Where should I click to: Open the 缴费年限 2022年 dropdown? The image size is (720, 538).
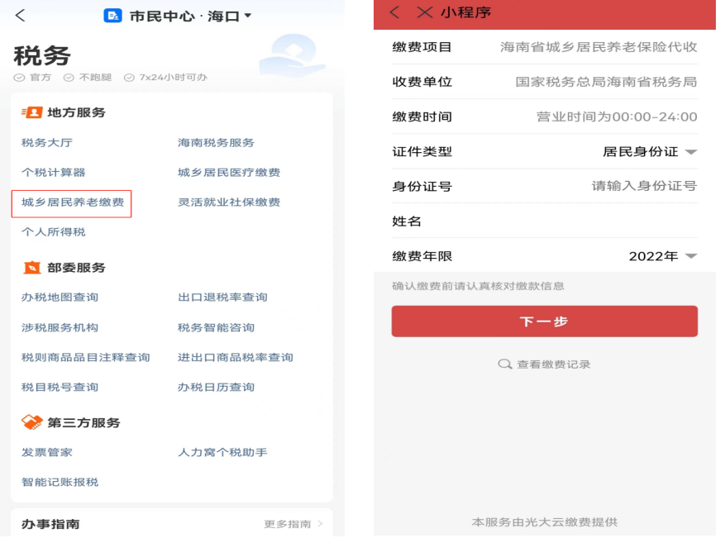point(690,256)
